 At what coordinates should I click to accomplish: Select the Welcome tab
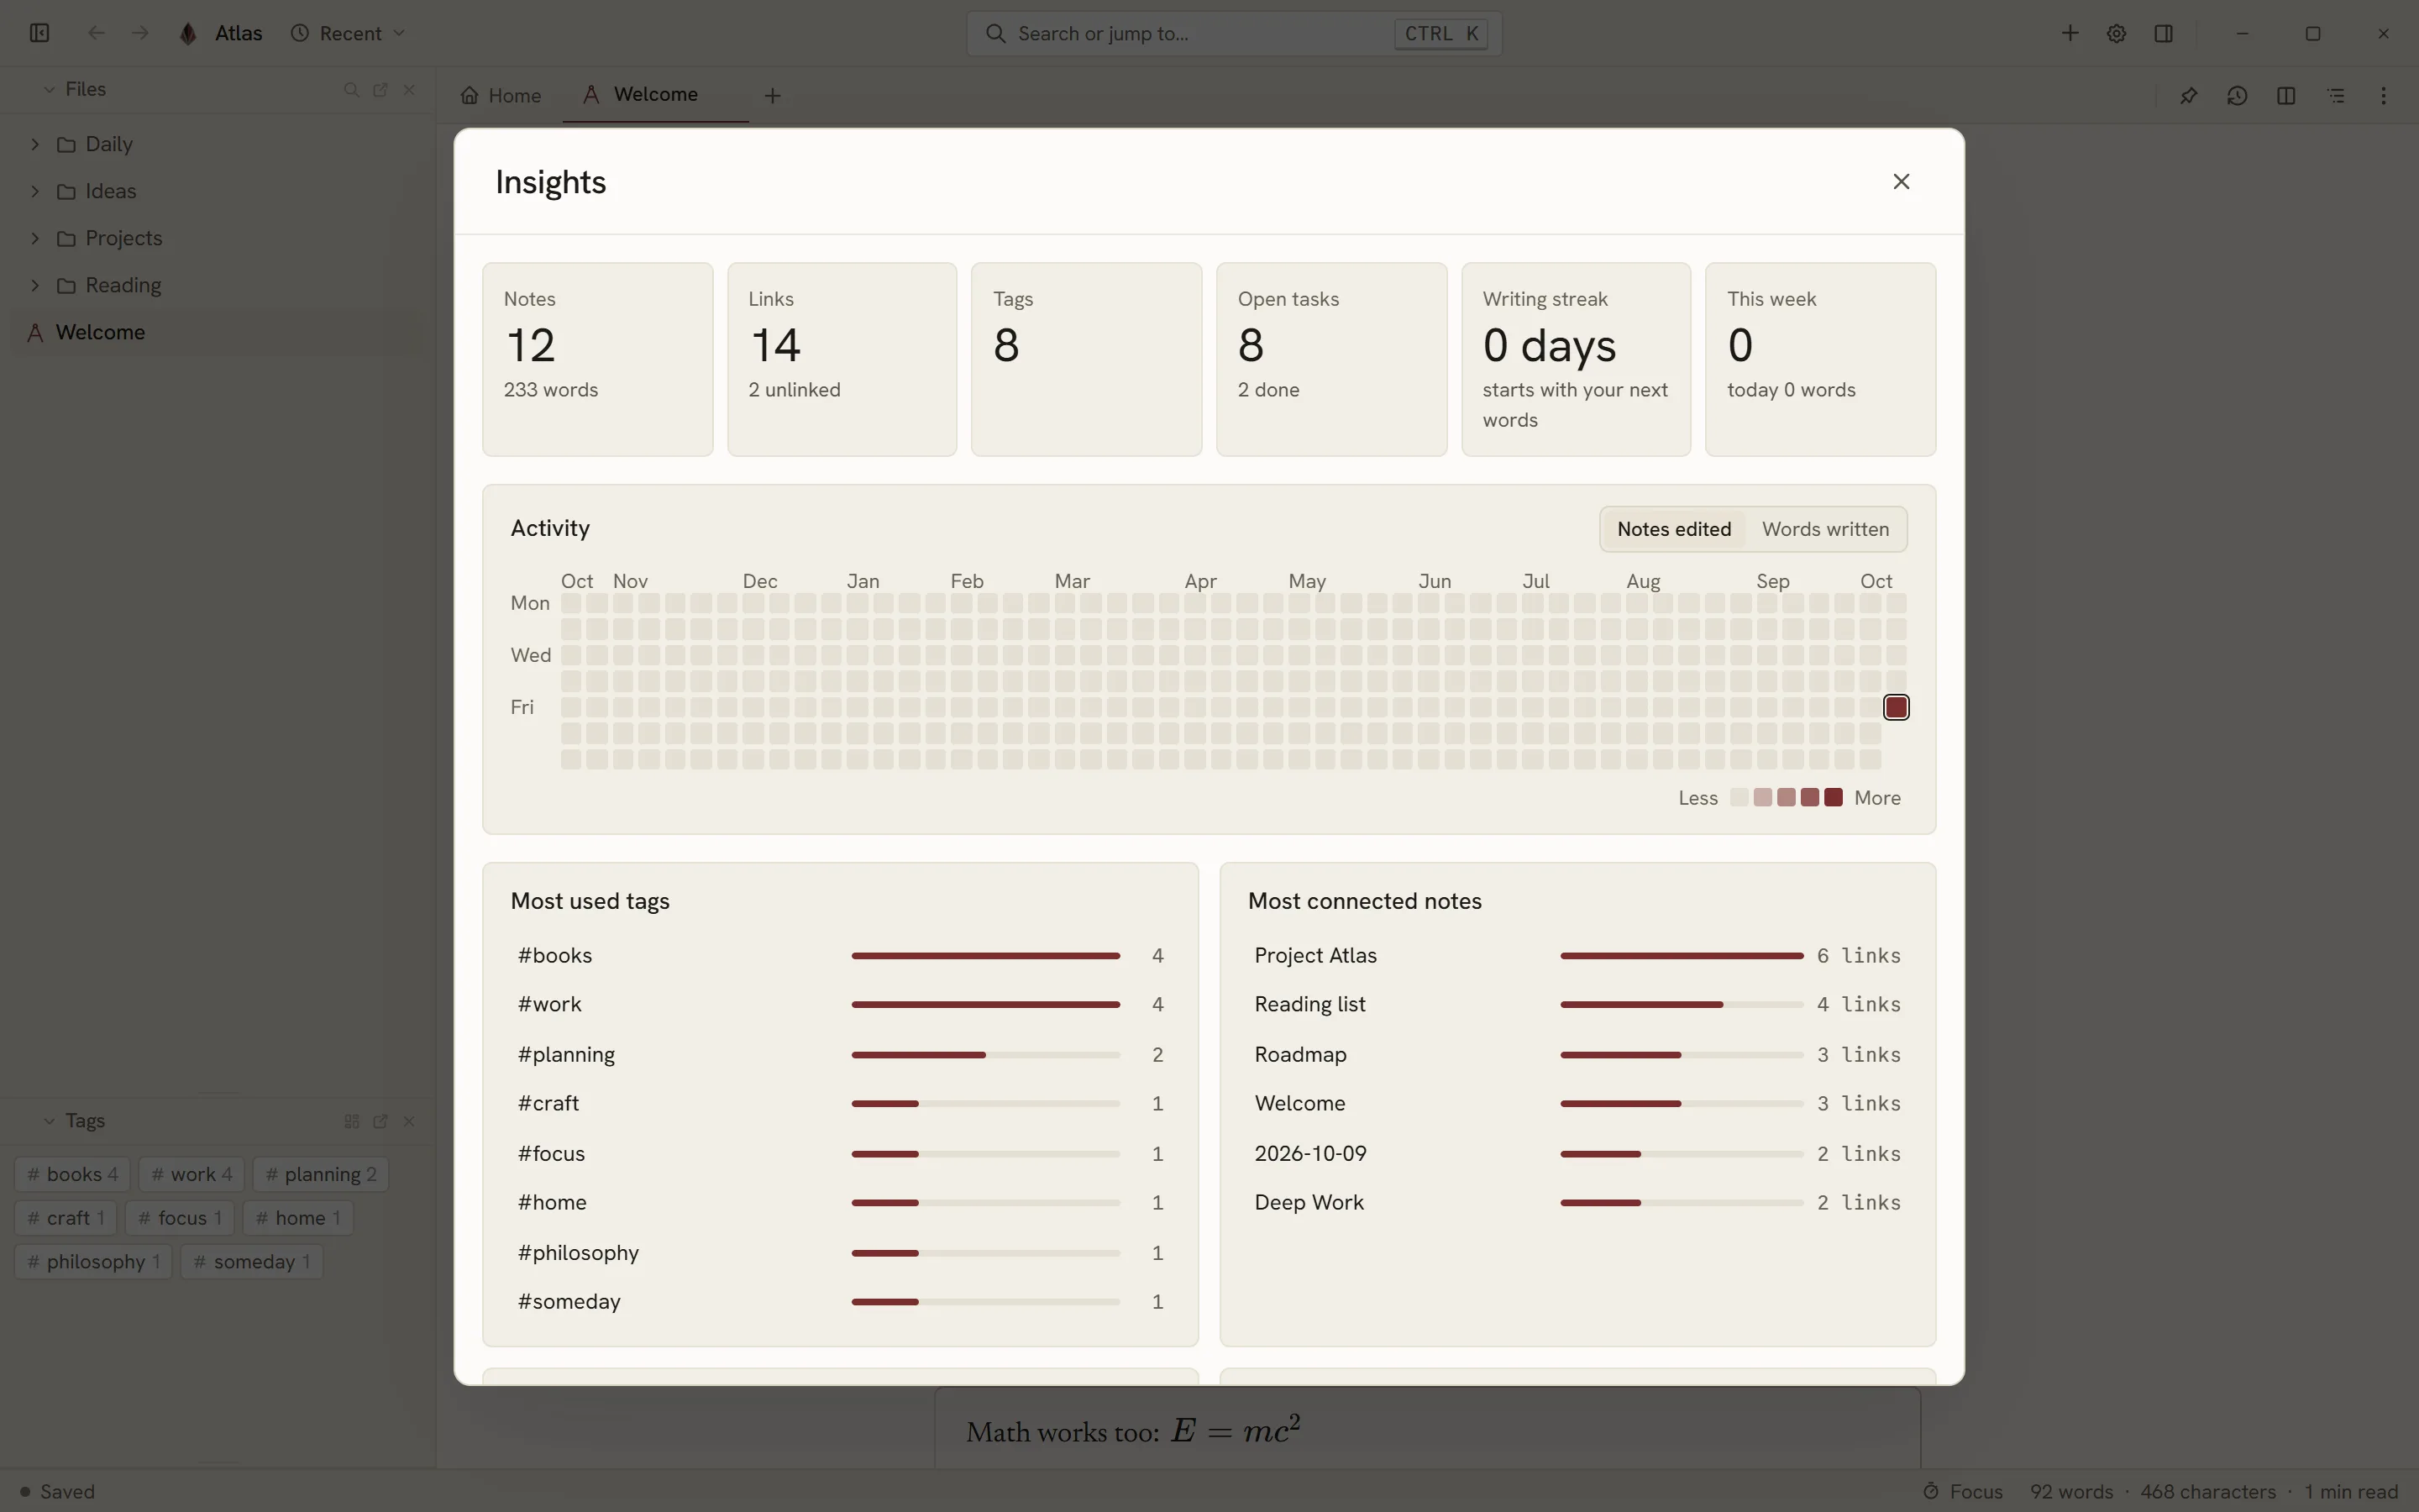tap(656, 95)
